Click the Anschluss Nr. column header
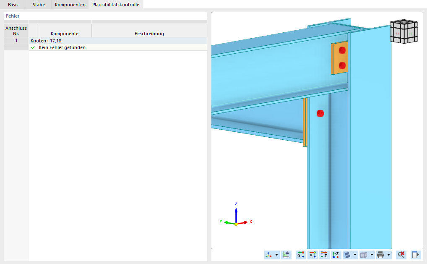This screenshot has width=427, height=264. pos(16,31)
